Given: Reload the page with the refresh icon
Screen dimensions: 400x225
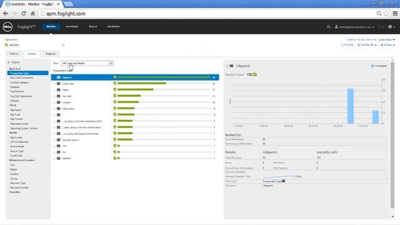Looking at the screenshot, I should 24,14.
